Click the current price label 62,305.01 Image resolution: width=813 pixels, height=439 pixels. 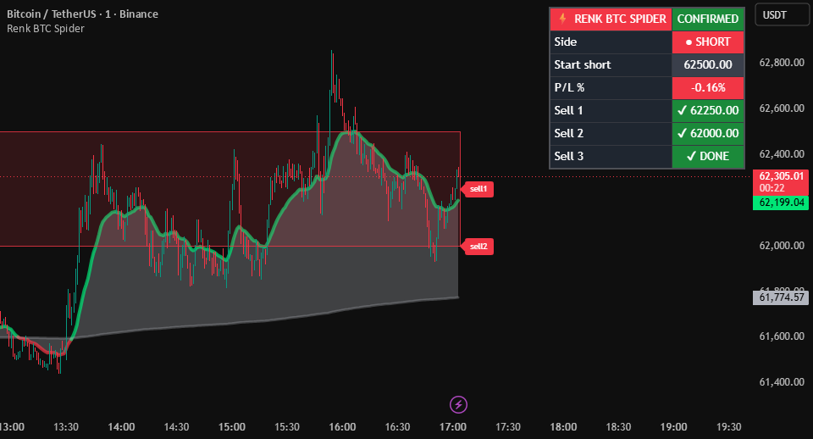coord(781,182)
